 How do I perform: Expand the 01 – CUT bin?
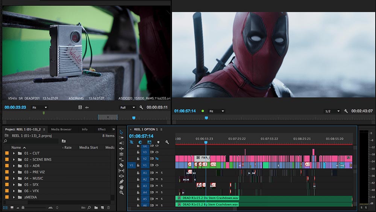14,153
